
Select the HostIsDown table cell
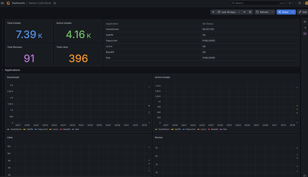pyautogui.click(x=153, y=29)
